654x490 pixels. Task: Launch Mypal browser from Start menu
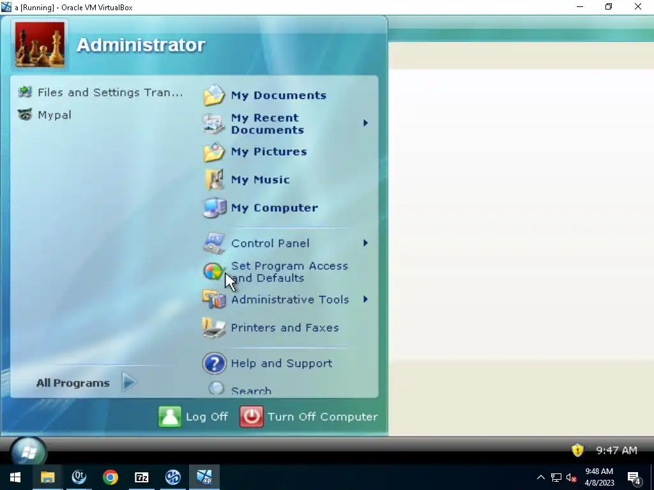tap(25, 115)
